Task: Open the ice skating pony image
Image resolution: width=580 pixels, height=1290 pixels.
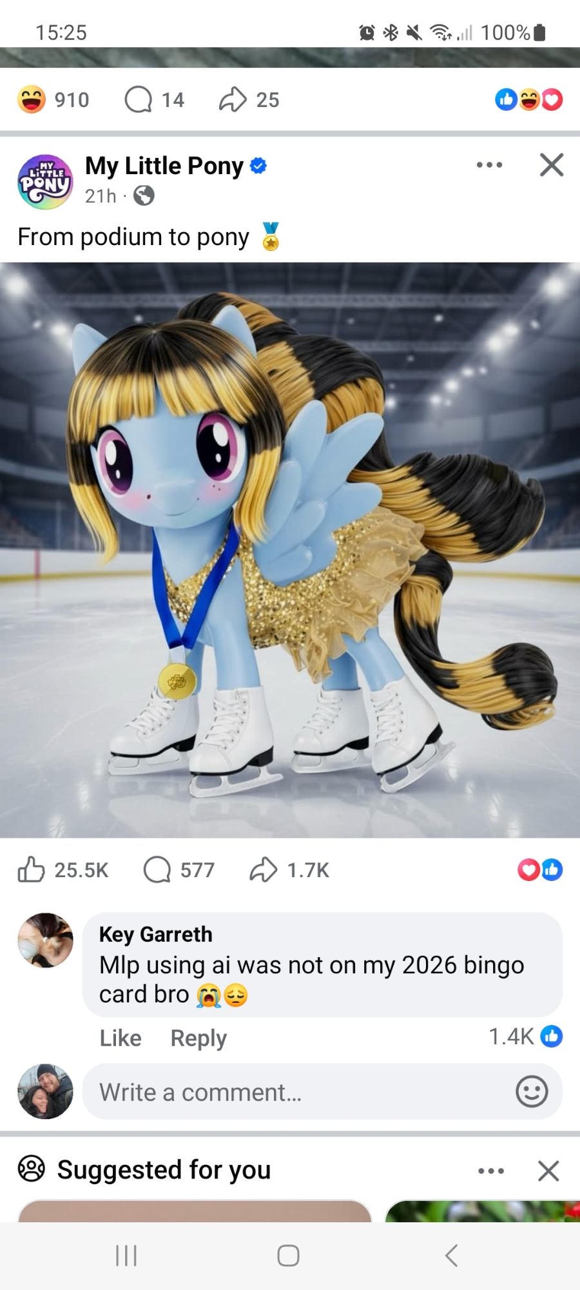Action: pyautogui.click(x=290, y=550)
